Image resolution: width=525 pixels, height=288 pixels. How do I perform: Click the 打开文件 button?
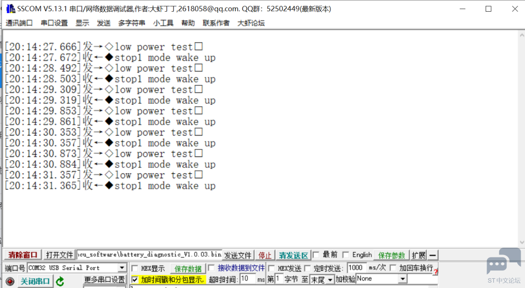(x=59, y=255)
